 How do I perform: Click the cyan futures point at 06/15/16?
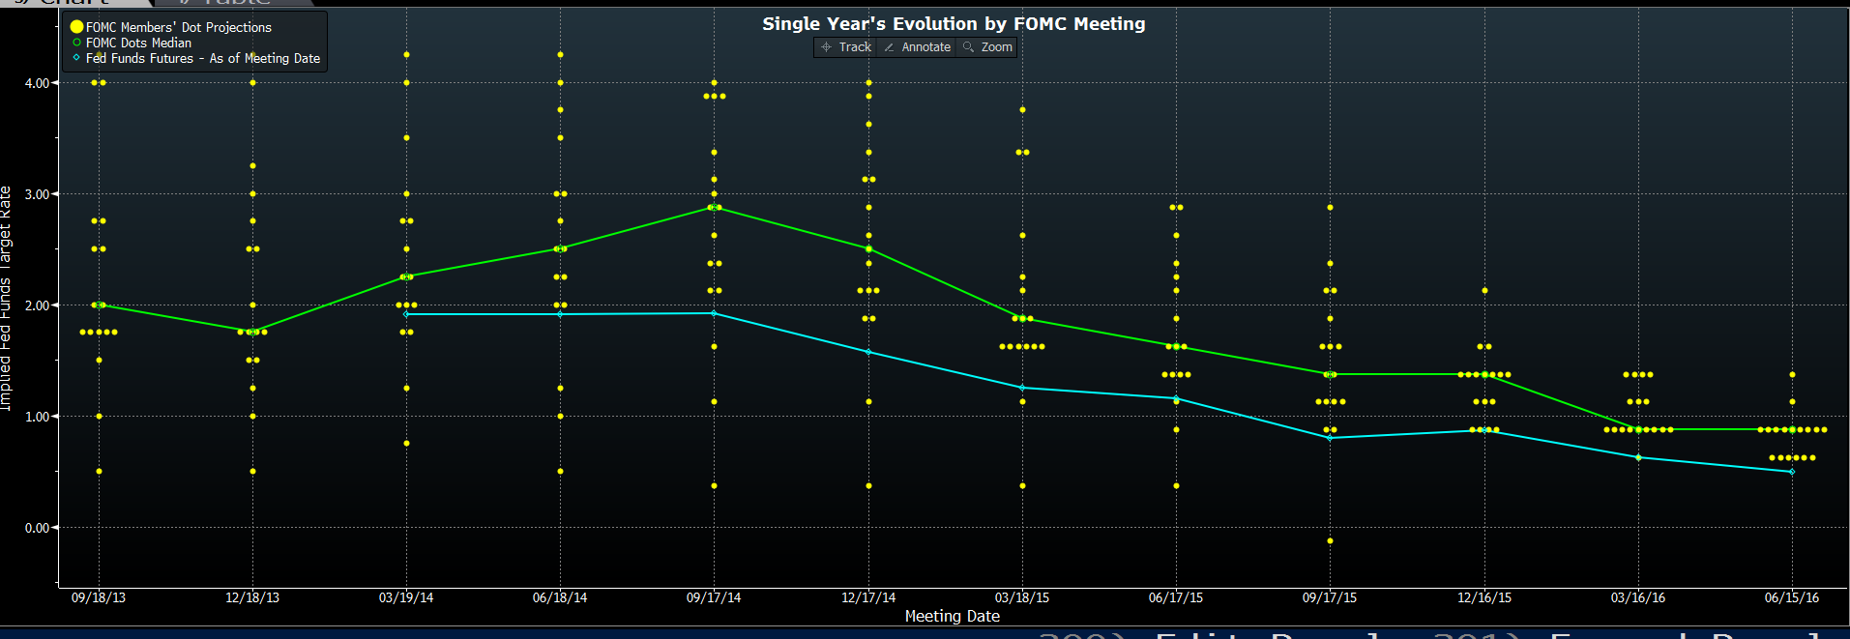click(x=1792, y=472)
